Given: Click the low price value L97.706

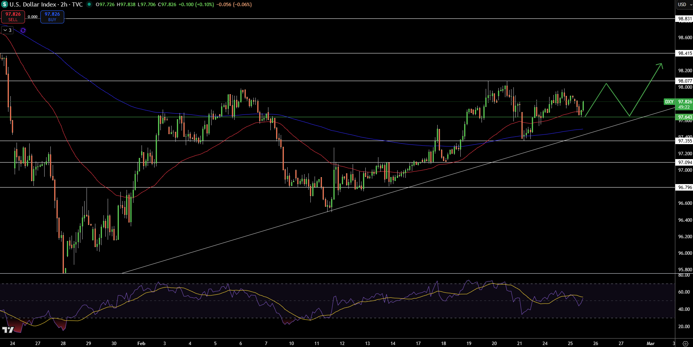Looking at the screenshot, I should click(x=146, y=5).
